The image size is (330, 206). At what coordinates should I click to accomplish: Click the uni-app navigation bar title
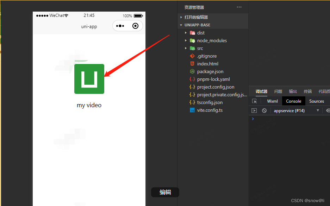coord(89,27)
